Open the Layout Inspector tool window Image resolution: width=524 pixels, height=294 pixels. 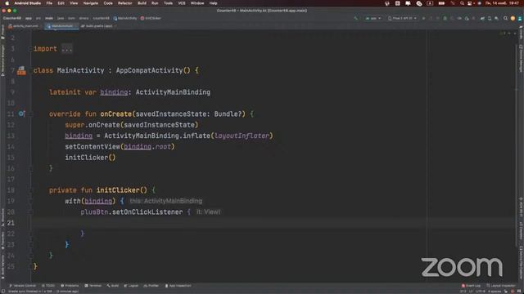tap(501, 286)
